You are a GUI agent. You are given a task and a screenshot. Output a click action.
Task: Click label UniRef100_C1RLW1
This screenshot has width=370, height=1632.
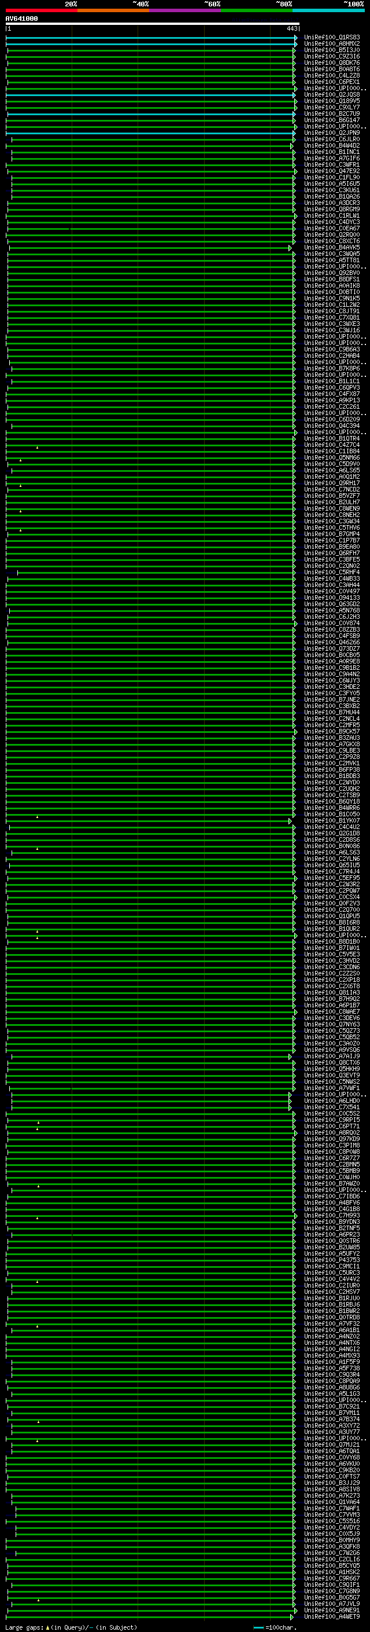332,216
